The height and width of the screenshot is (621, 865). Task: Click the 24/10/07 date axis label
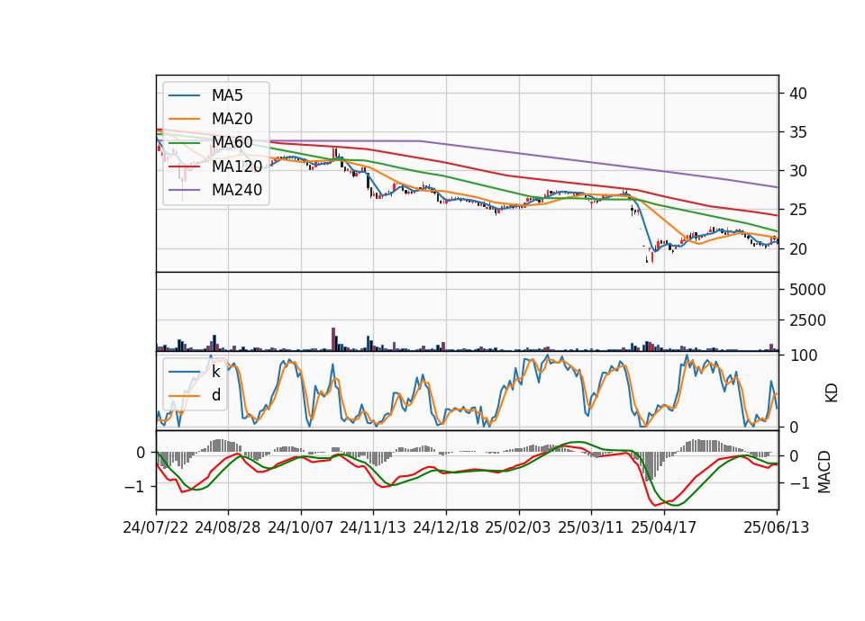[x=301, y=527]
